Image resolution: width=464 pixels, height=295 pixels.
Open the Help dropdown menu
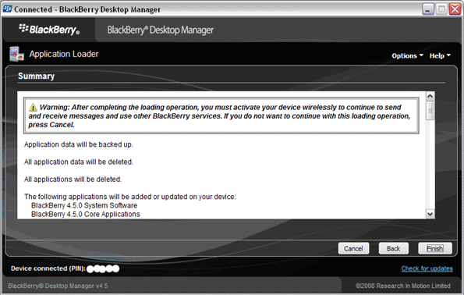pos(440,55)
